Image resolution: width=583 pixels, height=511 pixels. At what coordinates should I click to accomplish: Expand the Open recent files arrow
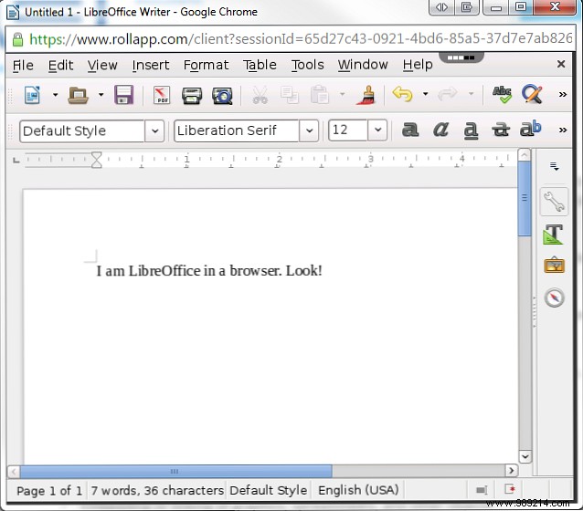pos(101,95)
